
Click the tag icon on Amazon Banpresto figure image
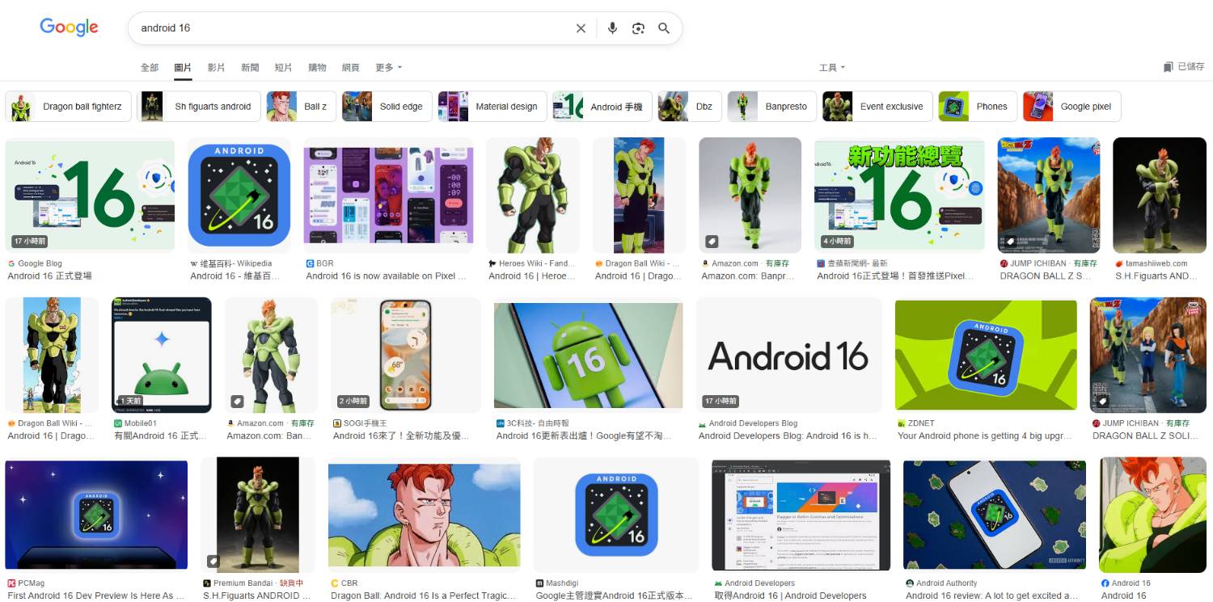[x=712, y=242]
